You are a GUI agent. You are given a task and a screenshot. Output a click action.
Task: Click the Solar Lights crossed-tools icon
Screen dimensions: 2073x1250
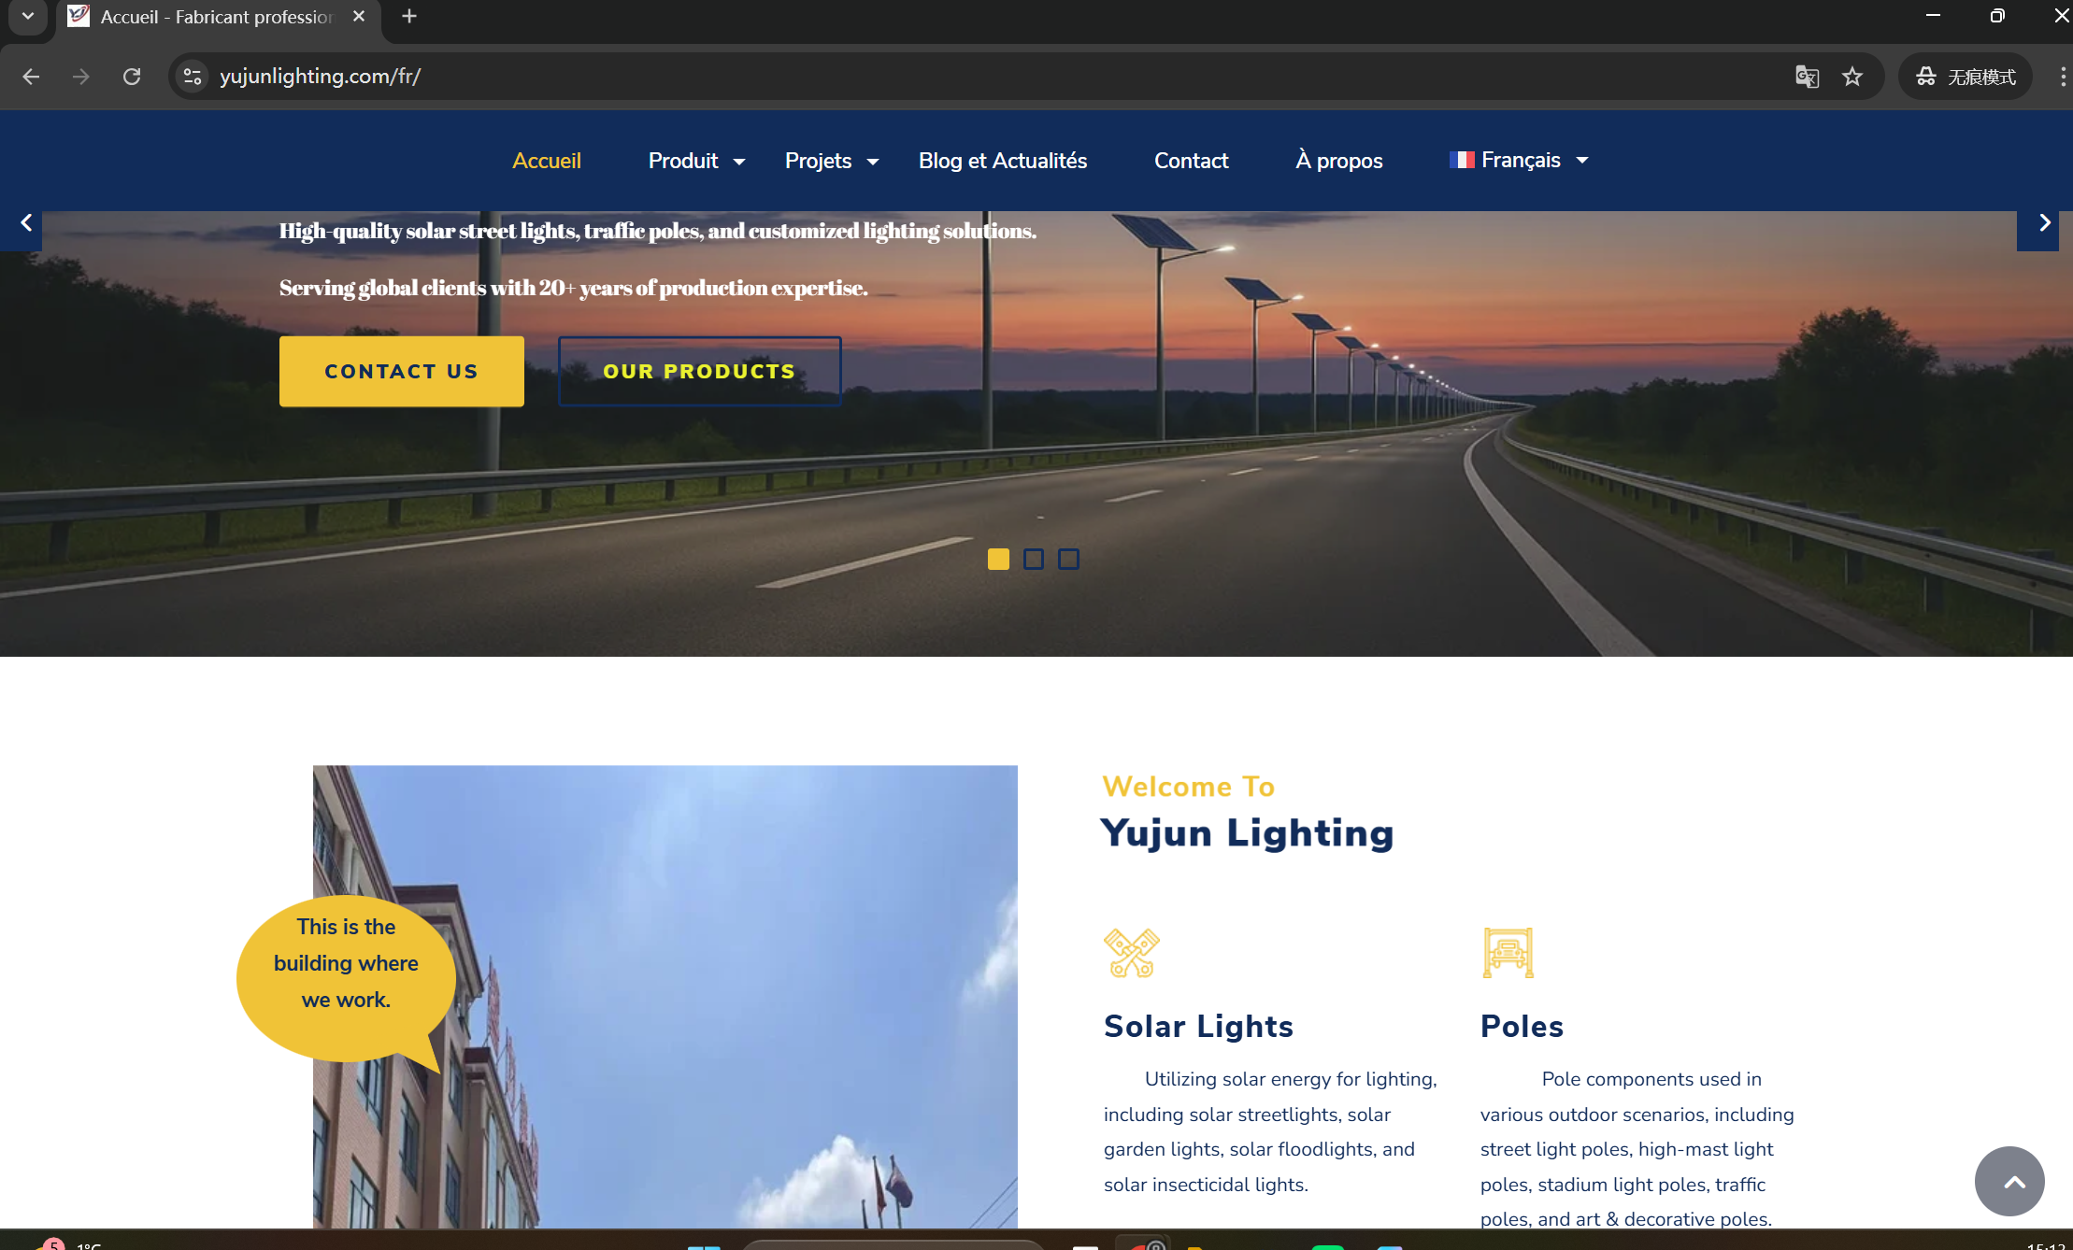click(1131, 953)
